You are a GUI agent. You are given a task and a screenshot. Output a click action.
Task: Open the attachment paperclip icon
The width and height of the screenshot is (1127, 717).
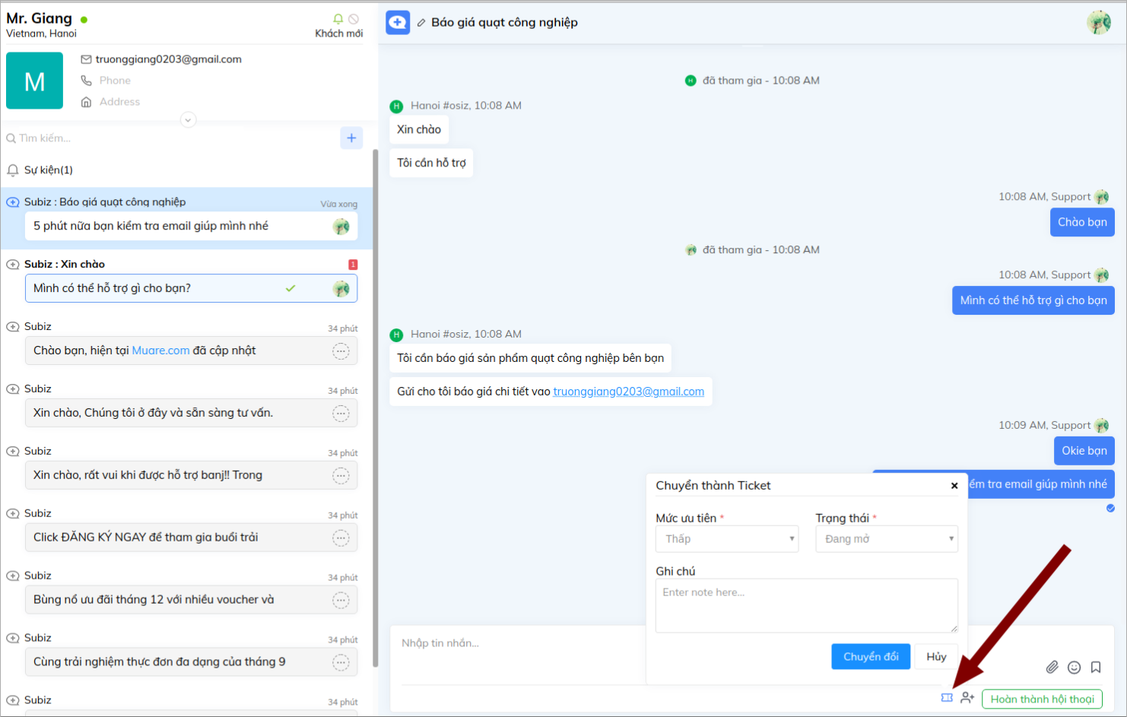pyautogui.click(x=1052, y=667)
